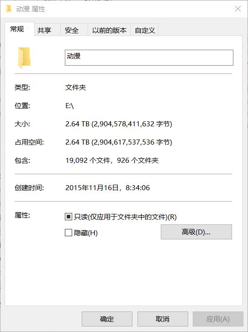
Task: Click the 占用空间 value 2,904,617,537,536 字节
Action: coord(132,142)
